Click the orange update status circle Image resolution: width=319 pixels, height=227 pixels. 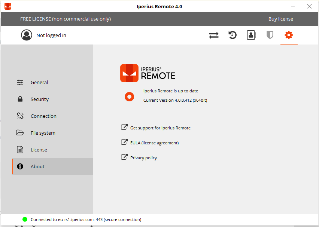pyautogui.click(x=129, y=97)
